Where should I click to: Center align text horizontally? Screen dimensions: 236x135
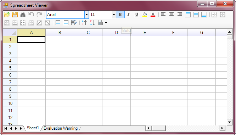(x=172, y=15)
